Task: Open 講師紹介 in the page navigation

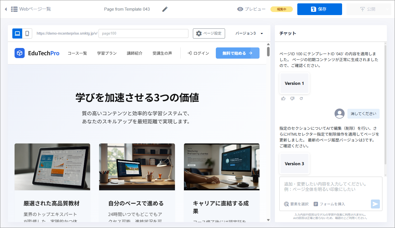Action: [x=135, y=53]
